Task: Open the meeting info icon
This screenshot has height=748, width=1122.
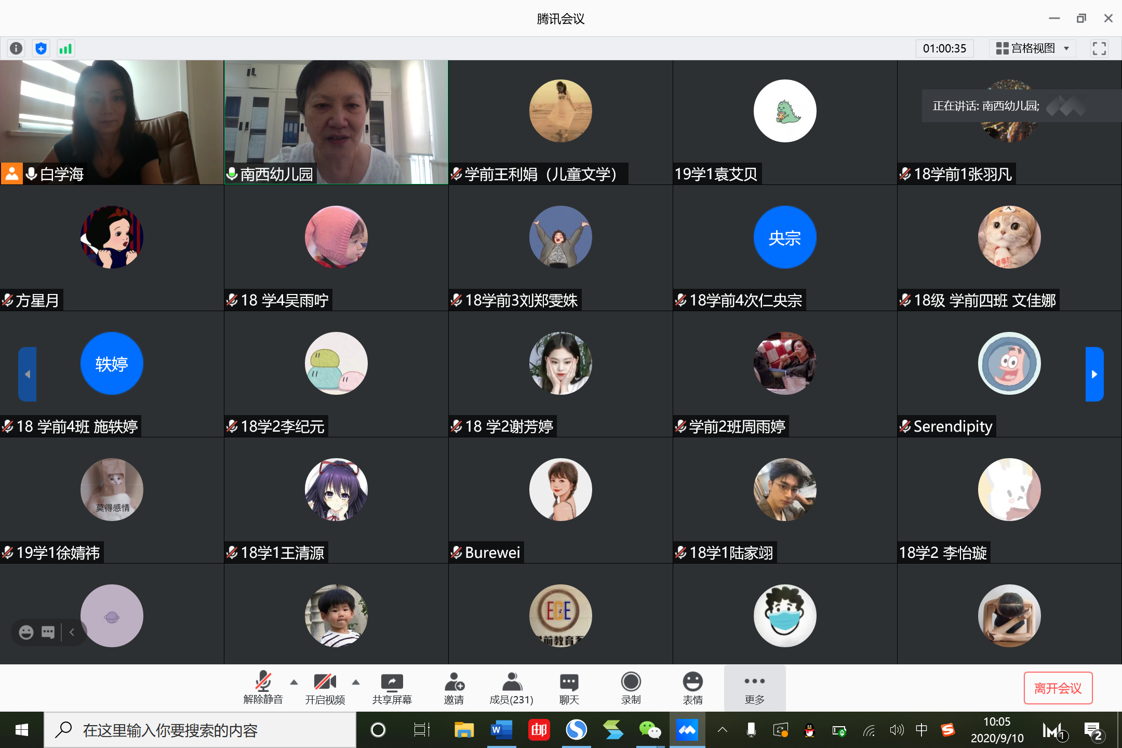Action: [16, 48]
